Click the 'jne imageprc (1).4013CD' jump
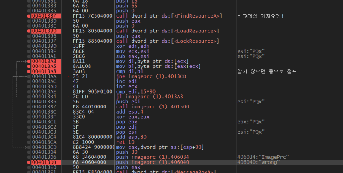Image resolution: width=343 pixels, height=173 pixels. coord(151,76)
